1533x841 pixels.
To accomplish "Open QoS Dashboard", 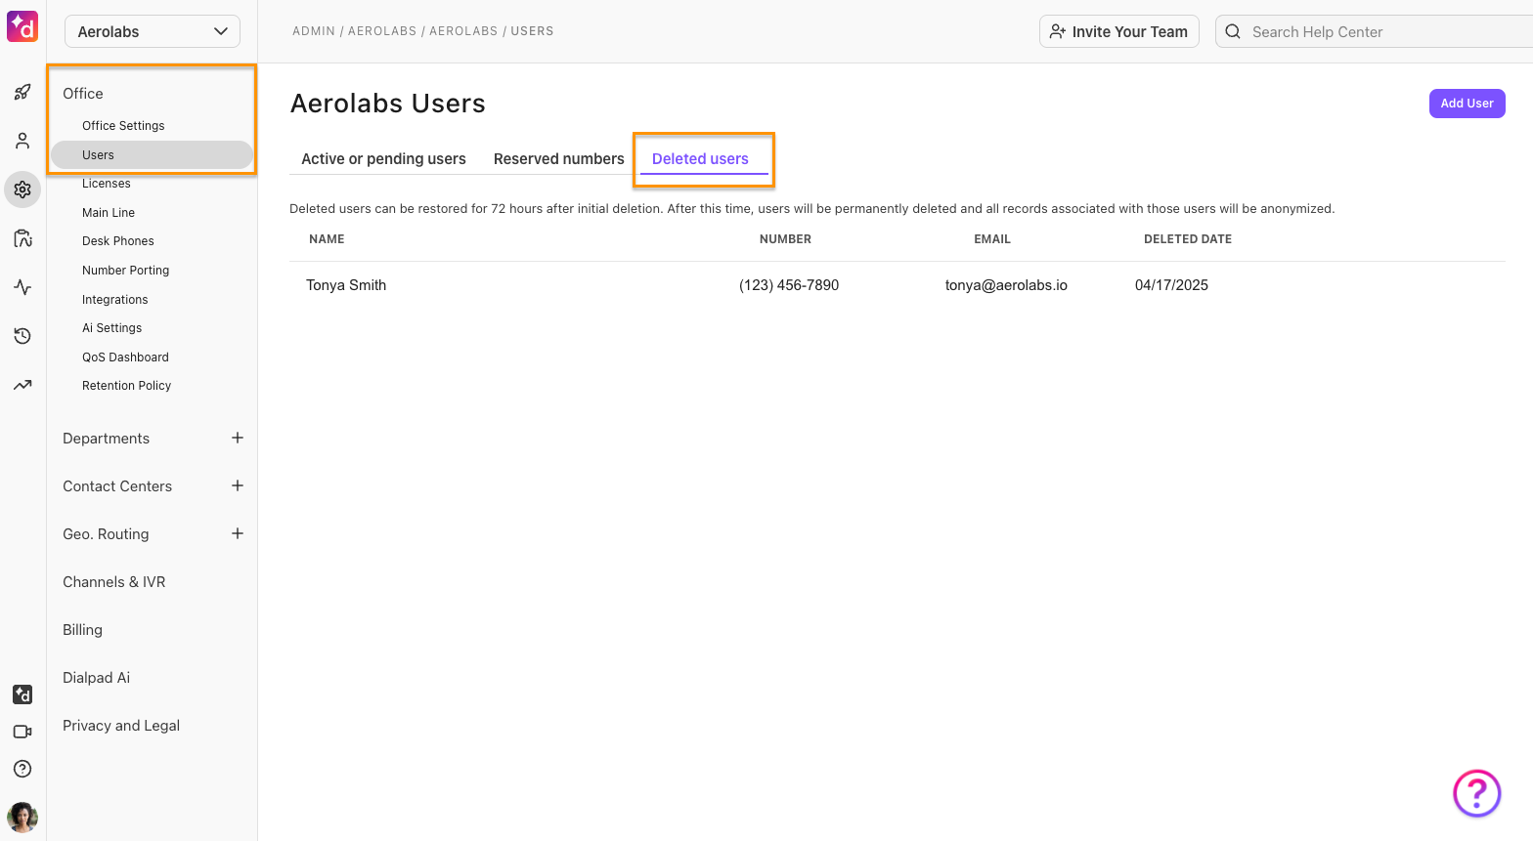I will [x=125, y=357].
